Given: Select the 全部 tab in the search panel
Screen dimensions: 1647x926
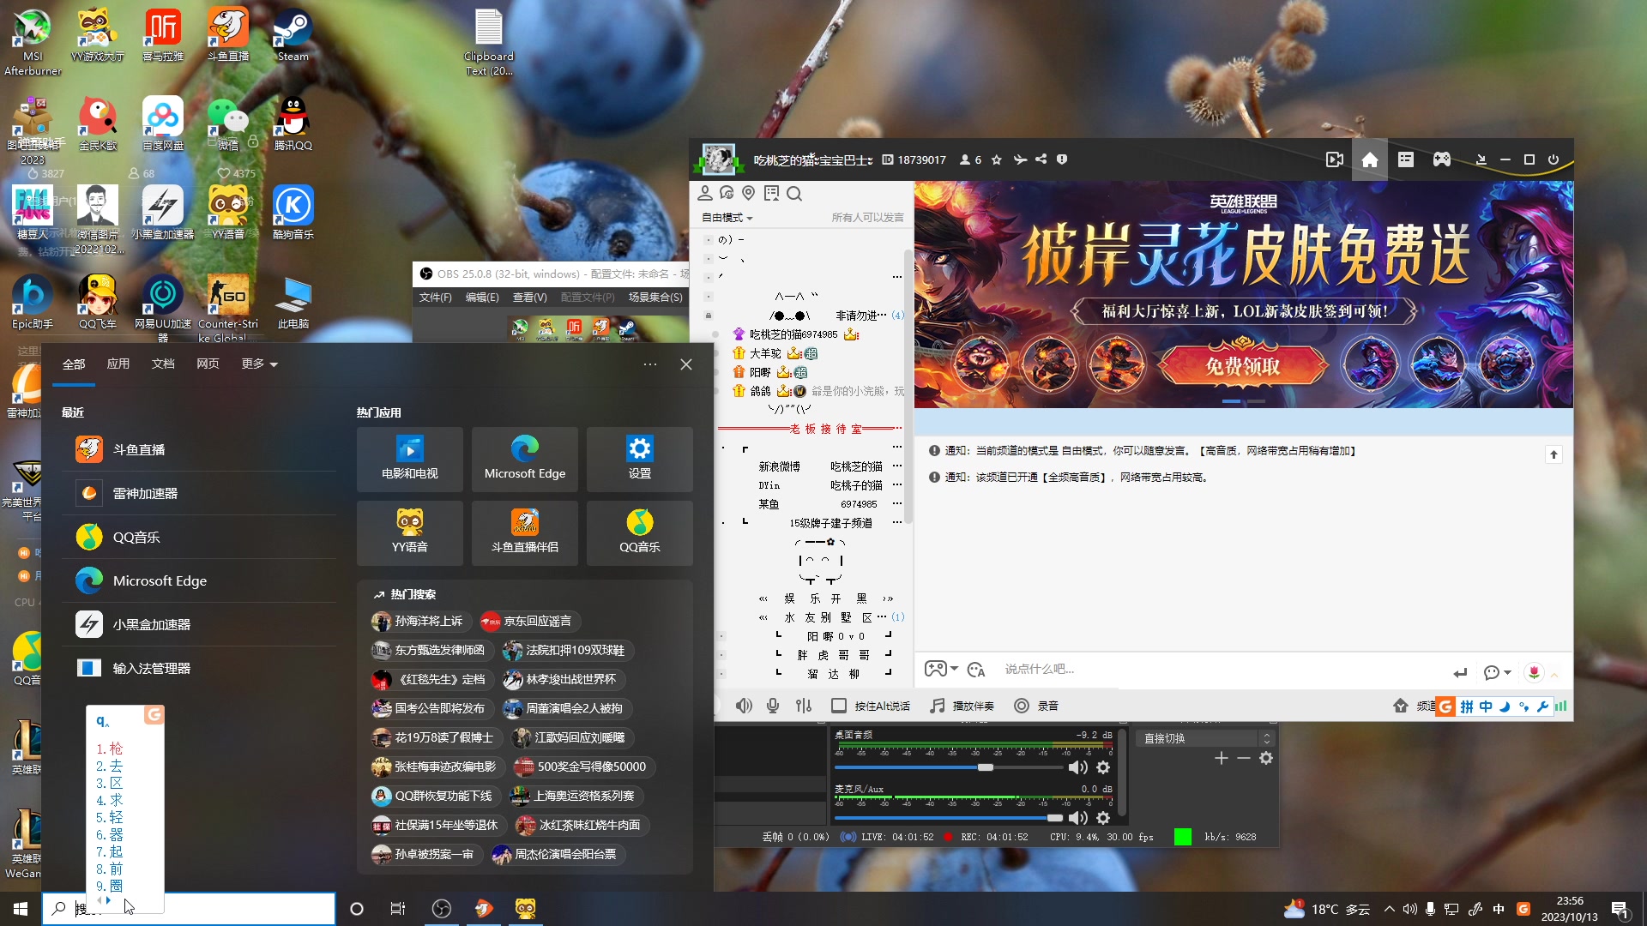Looking at the screenshot, I should pos(74,364).
